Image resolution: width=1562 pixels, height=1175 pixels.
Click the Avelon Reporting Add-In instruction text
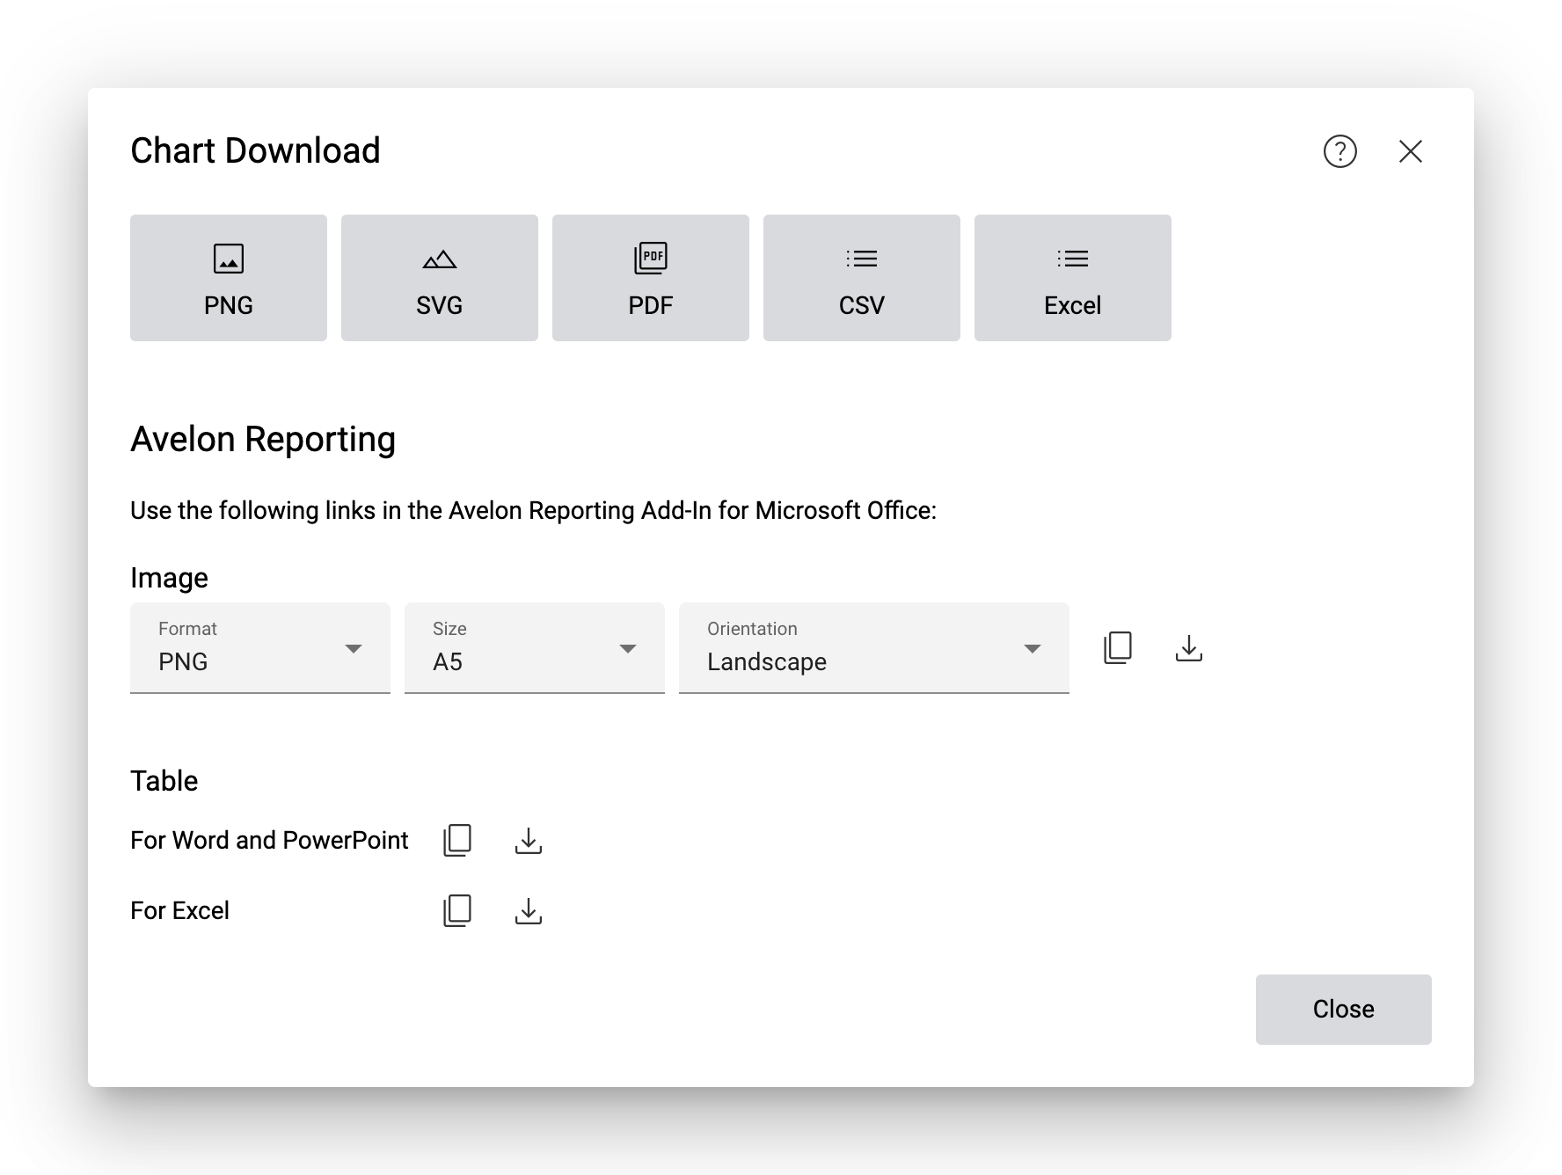click(x=533, y=511)
